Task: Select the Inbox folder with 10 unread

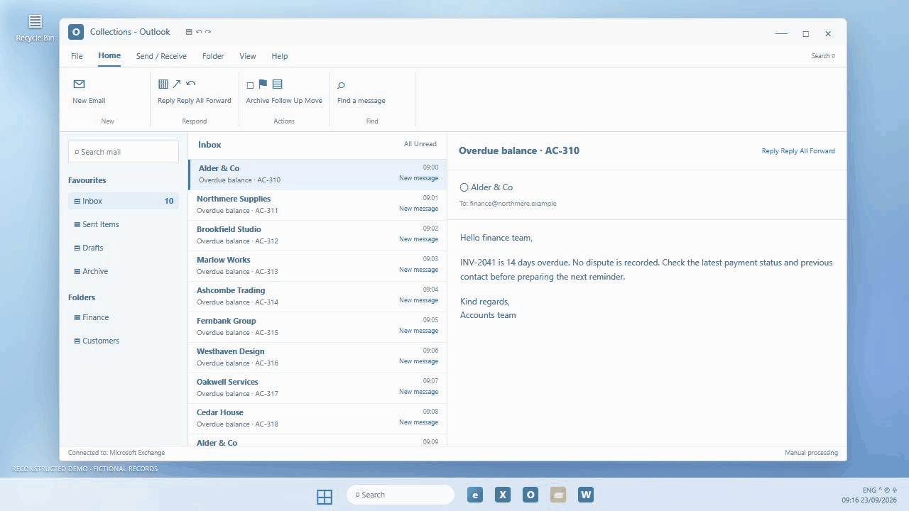Action: point(124,201)
